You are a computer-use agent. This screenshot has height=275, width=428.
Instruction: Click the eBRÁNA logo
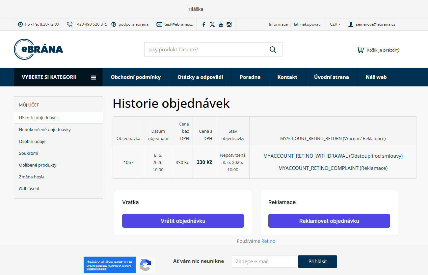[39, 49]
